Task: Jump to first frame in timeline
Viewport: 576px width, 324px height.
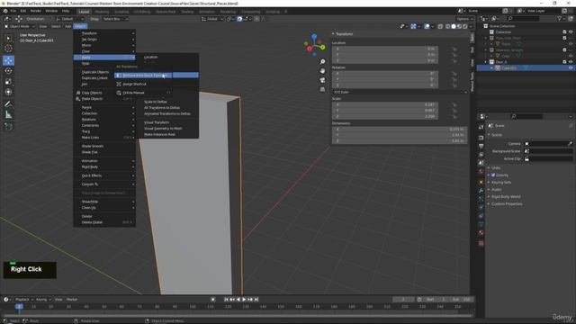Action: click(226, 300)
